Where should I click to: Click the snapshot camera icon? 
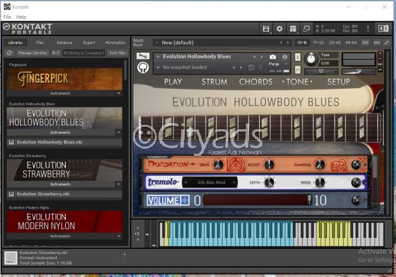[x=272, y=57]
